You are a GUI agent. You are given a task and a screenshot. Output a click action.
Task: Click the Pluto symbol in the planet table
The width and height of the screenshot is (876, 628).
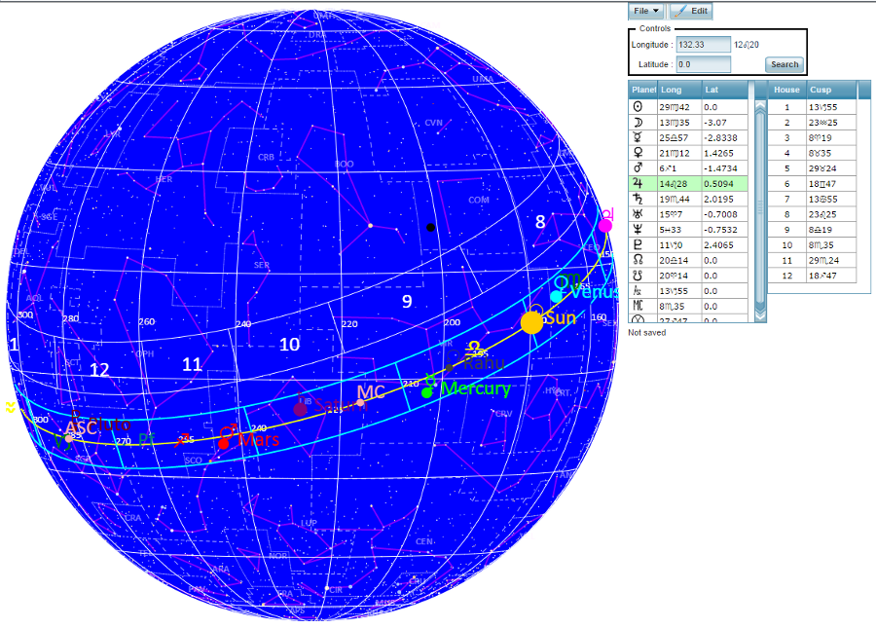coord(638,243)
